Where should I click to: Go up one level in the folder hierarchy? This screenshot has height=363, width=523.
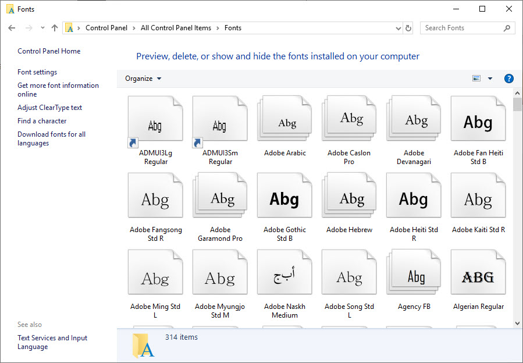tap(54, 27)
